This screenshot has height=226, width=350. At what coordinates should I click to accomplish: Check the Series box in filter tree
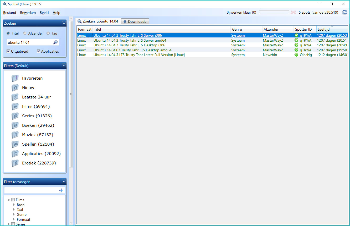tap(13, 224)
